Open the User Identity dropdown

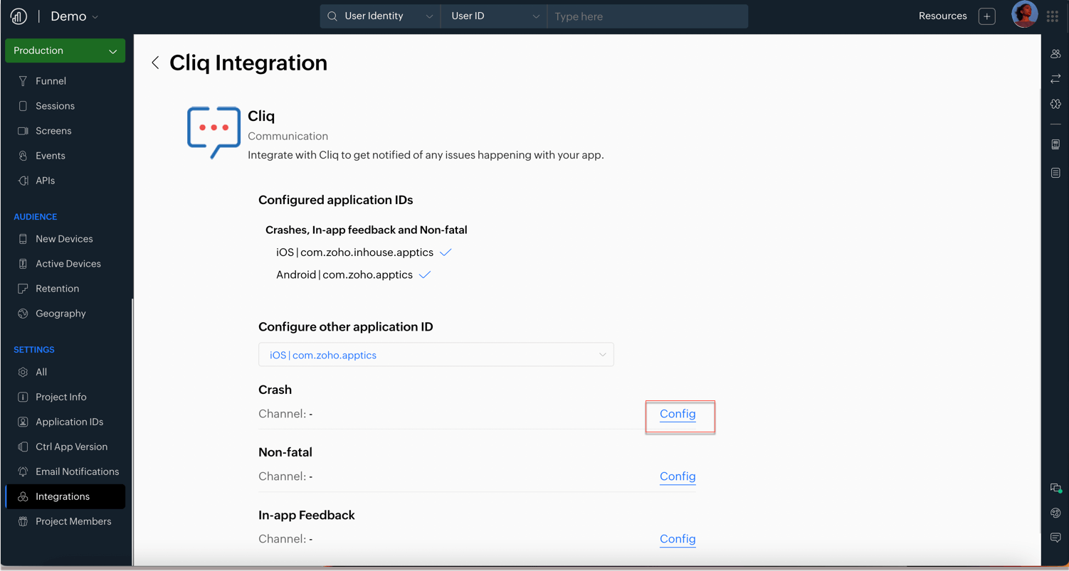coord(380,16)
